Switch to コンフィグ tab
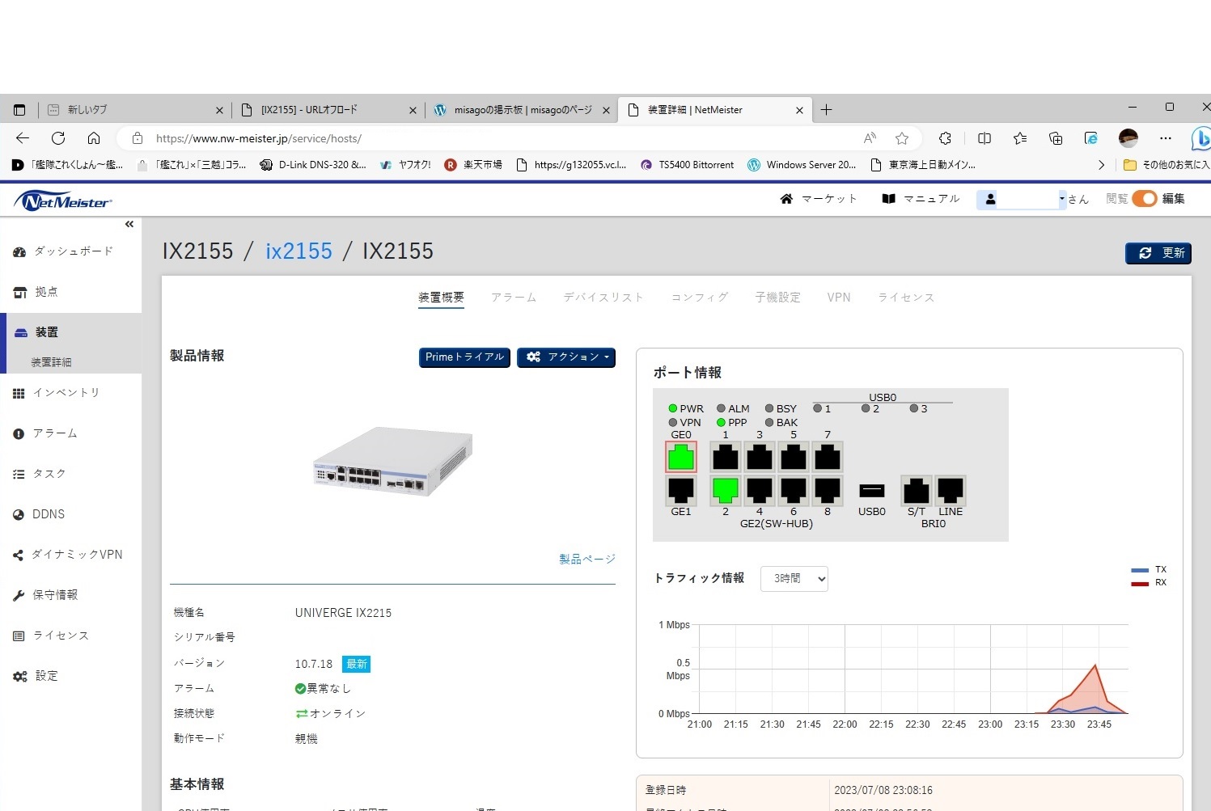 [x=700, y=298]
